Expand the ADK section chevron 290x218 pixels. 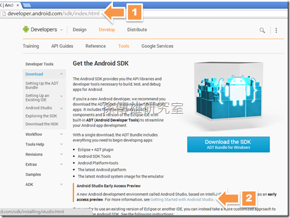tap(62, 184)
